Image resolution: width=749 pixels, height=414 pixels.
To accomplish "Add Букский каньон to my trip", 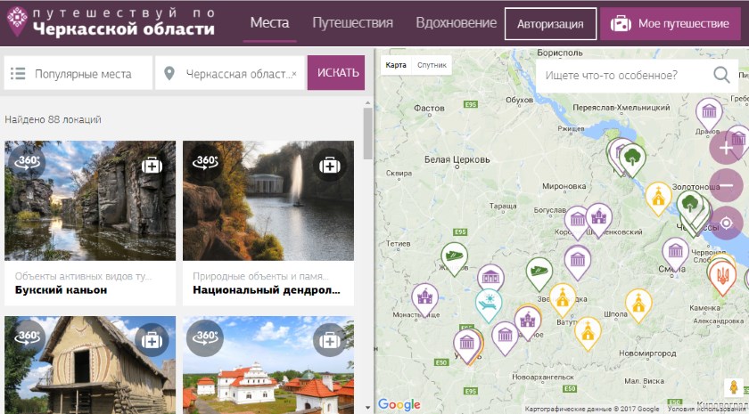I will click(x=152, y=165).
